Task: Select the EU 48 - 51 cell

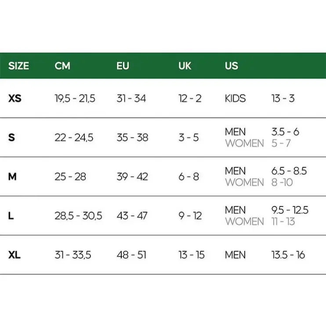Action: [131, 255]
